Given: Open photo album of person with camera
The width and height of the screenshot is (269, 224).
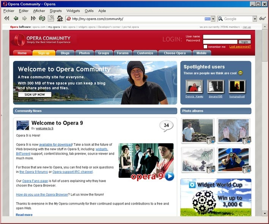Looking at the screenshot, I should (x=233, y=160).
